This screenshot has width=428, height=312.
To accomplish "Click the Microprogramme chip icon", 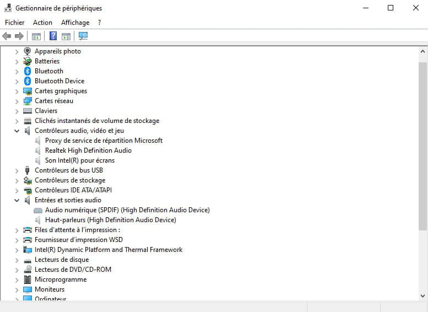I will point(28,279).
